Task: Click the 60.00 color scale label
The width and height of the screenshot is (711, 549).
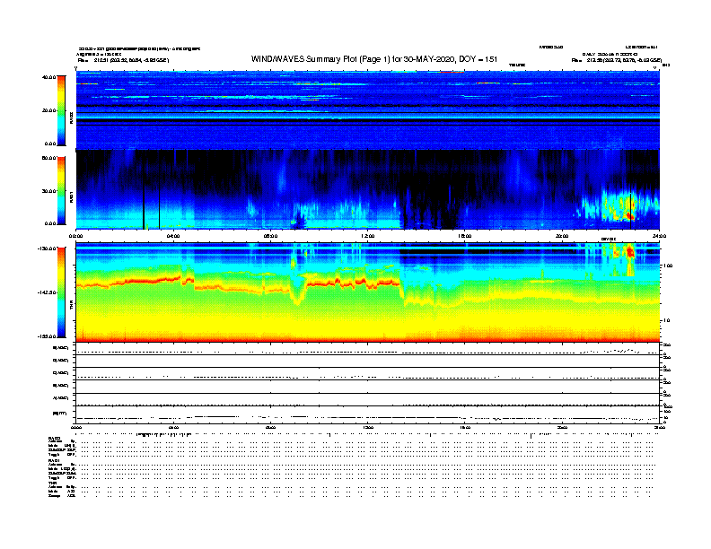Action: (x=48, y=158)
